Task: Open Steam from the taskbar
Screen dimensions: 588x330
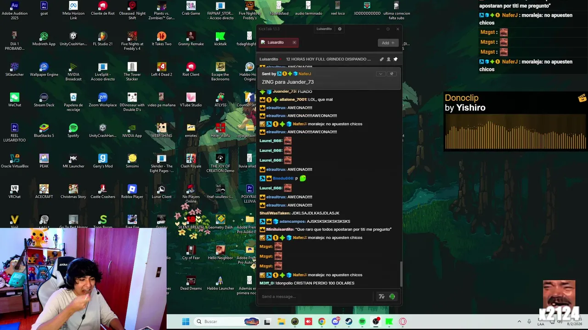Action: click(x=349, y=321)
